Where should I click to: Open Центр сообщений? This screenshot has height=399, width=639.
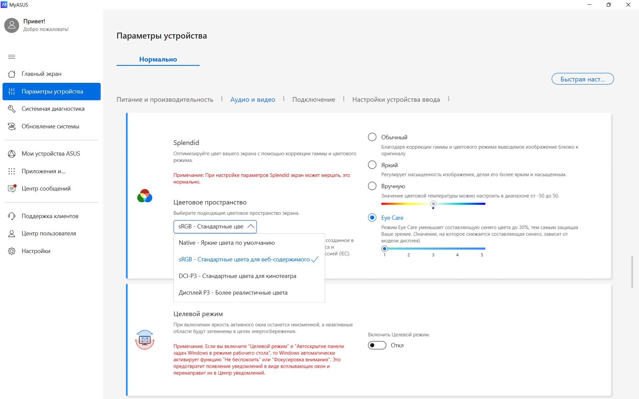[52, 189]
